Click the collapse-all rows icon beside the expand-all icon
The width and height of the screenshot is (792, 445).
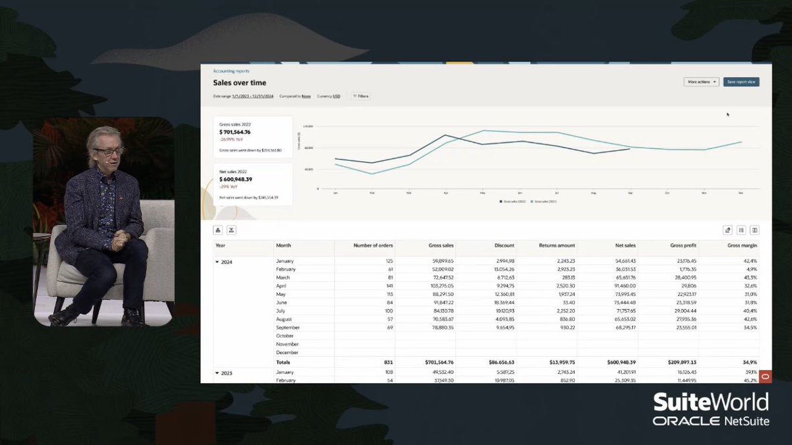231,230
